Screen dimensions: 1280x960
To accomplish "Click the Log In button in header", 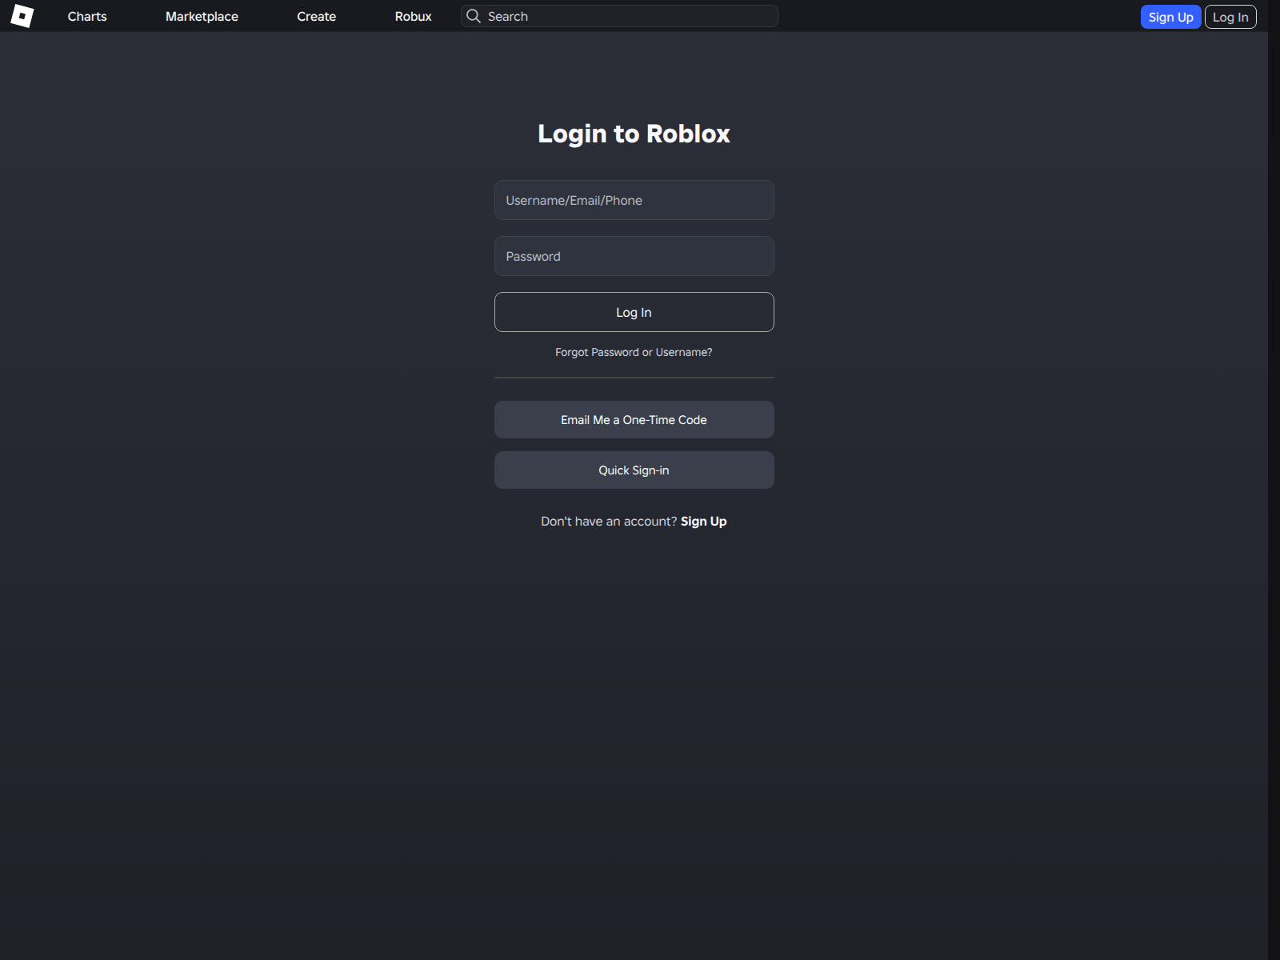I will click(x=1230, y=17).
